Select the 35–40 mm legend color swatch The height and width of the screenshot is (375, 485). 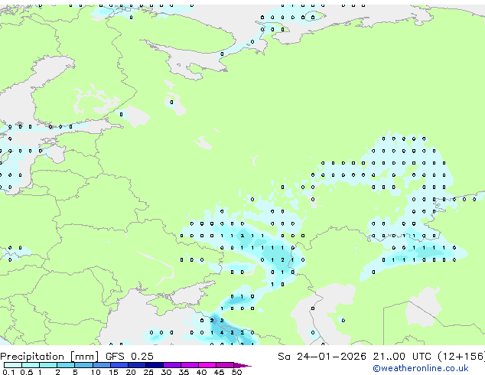point(190,365)
